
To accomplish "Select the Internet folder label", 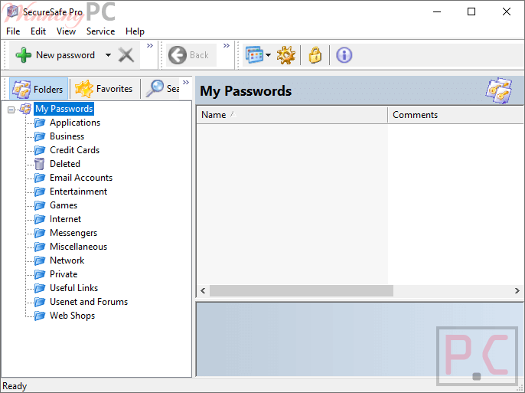I will click(65, 219).
